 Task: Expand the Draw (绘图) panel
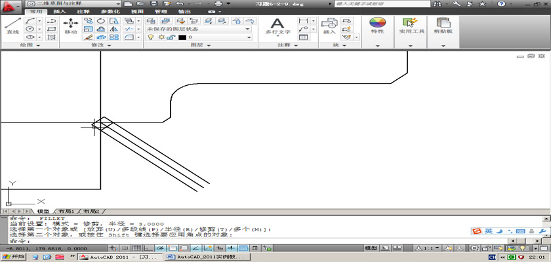[30, 45]
